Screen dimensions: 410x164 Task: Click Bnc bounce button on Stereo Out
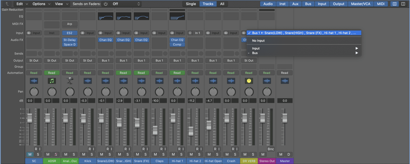pyautogui.click(x=271, y=149)
